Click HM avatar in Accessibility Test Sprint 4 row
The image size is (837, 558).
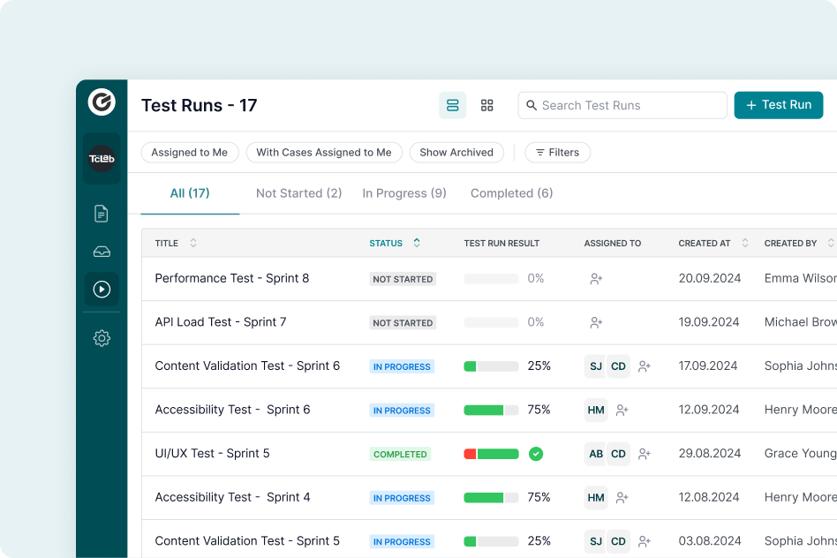click(596, 498)
